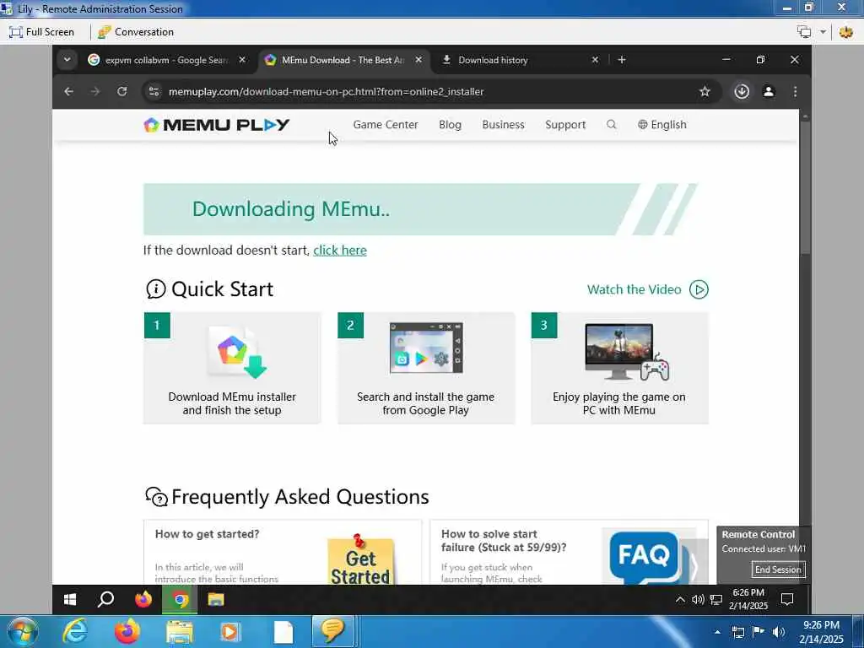Open the Blog page
Screen dimensions: 864x648
pyautogui.click(x=451, y=125)
